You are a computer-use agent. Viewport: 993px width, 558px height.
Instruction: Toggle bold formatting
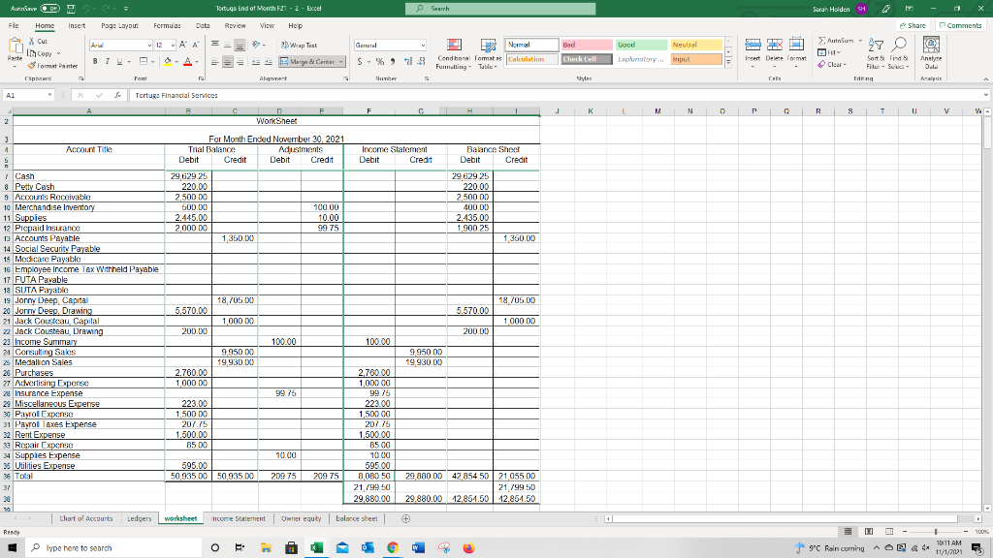[93, 60]
